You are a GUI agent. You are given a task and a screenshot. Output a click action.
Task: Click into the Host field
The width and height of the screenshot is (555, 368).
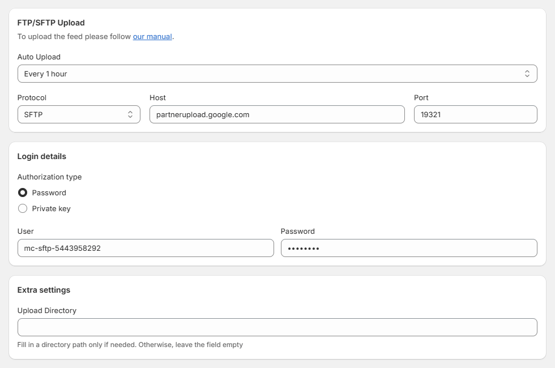[x=277, y=114]
